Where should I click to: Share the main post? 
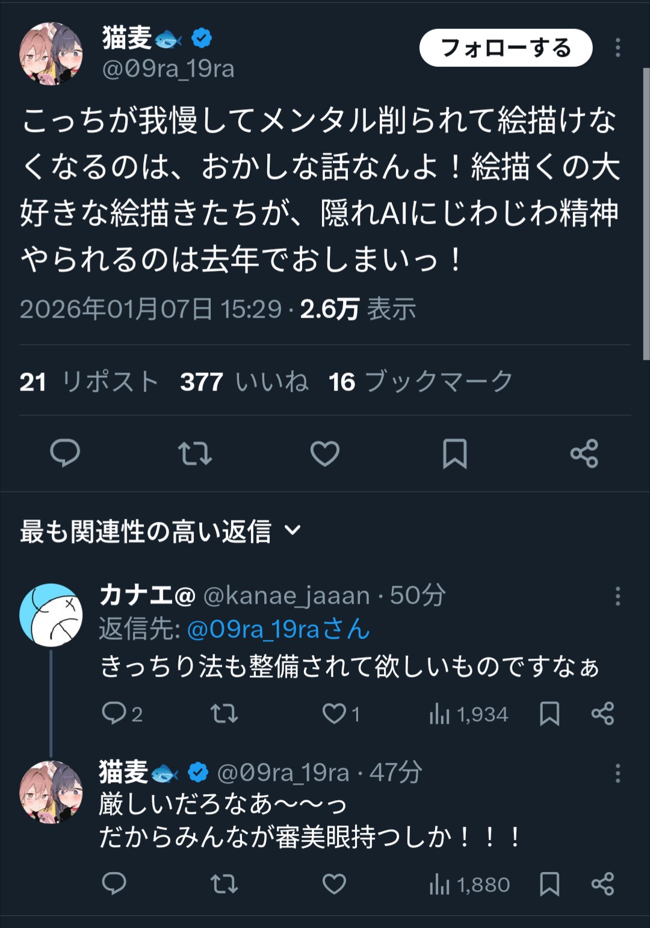pyautogui.click(x=584, y=453)
